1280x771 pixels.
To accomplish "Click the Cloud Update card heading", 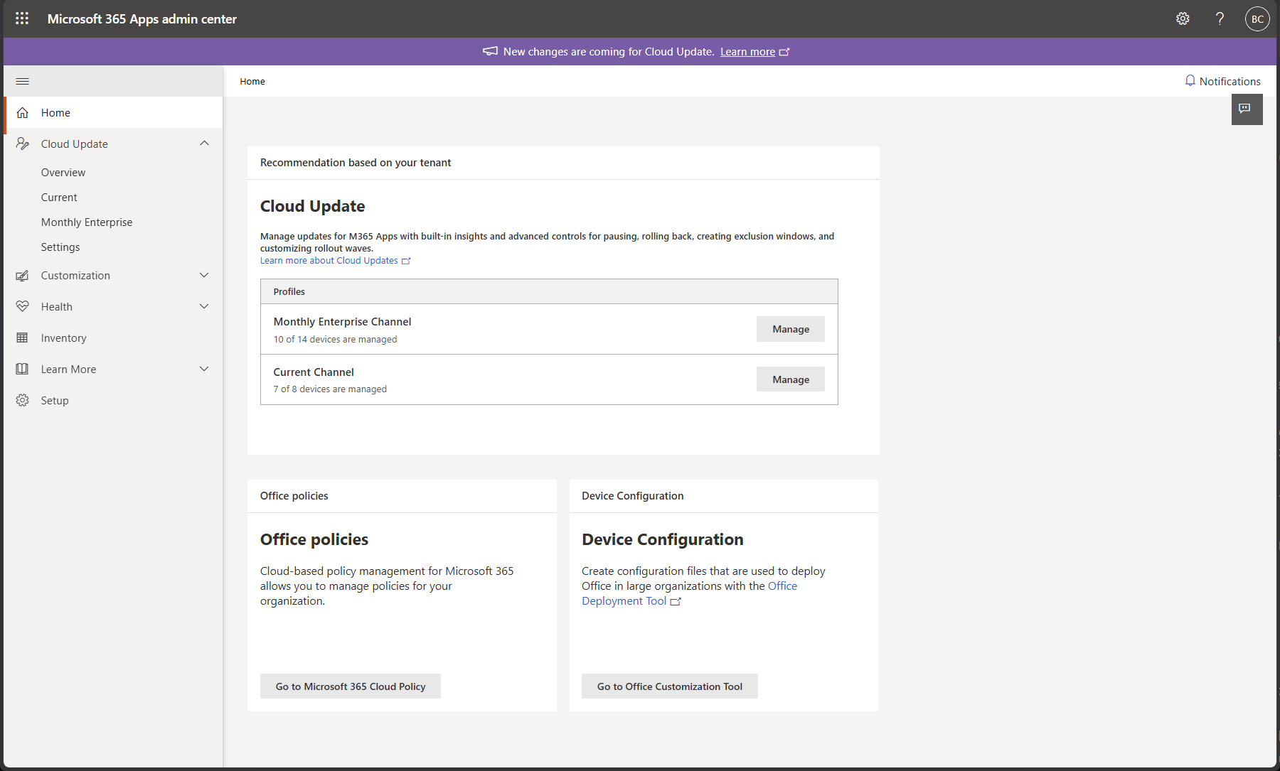I will click(x=313, y=206).
